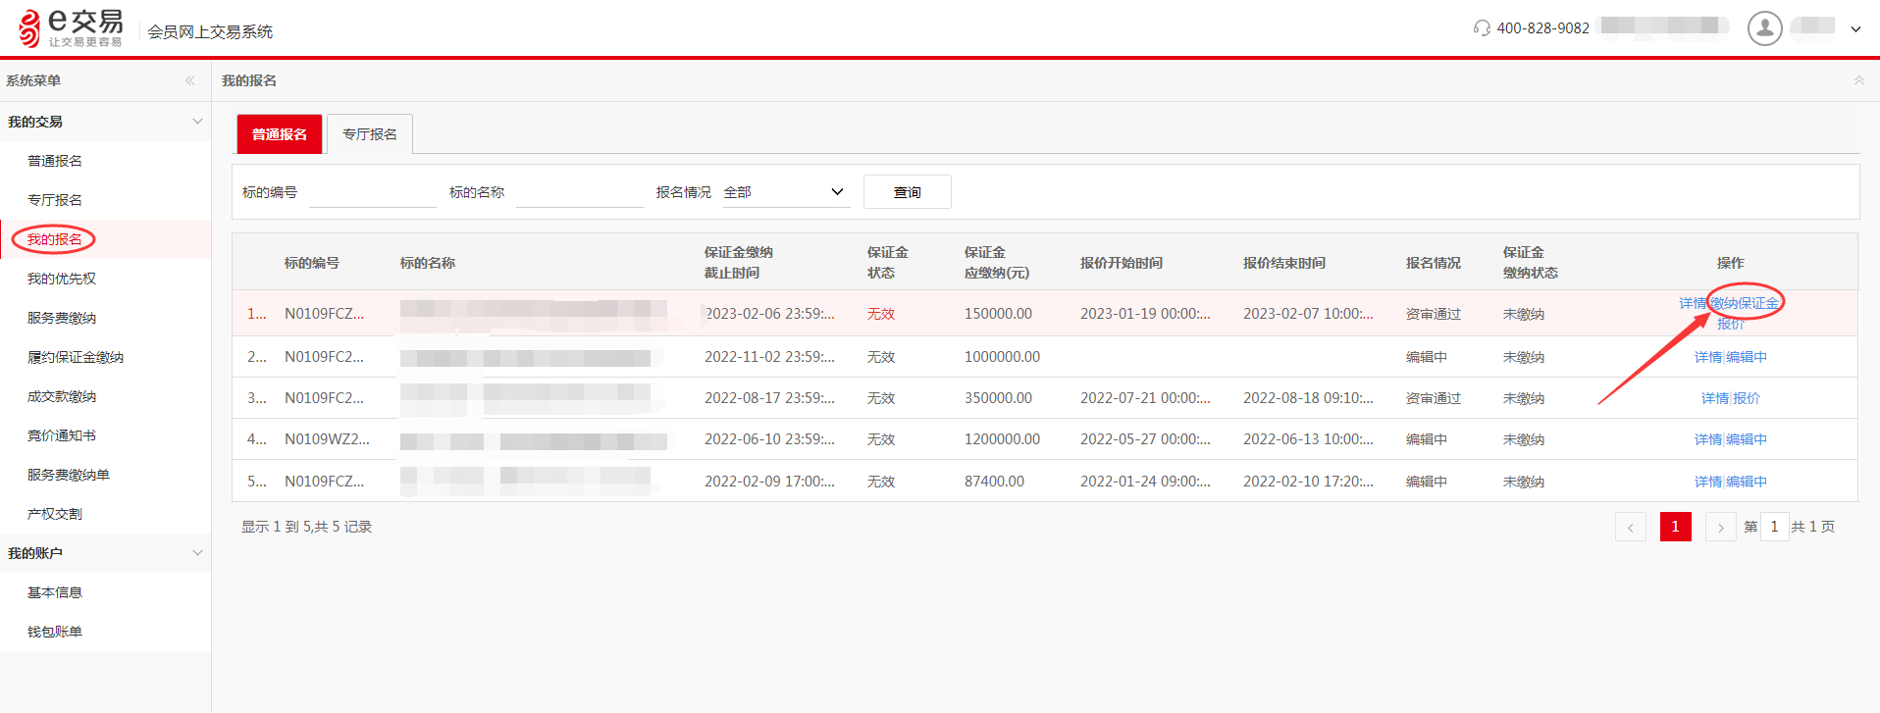Click 编辑中 link in the 1000000.00 row
The height and width of the screenshot is (713, 1880).
[1747, 357]
